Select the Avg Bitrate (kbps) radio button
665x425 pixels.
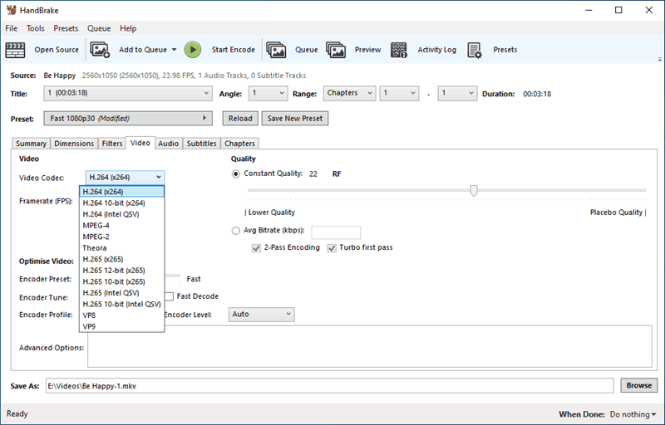tap(235, 231)
